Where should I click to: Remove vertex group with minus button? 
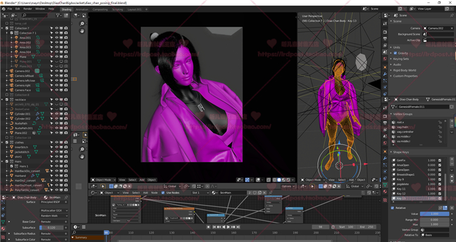click(x=452, y=126)
